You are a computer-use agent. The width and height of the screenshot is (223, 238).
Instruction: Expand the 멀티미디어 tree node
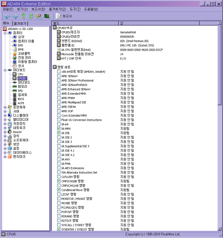click(5, 120)
